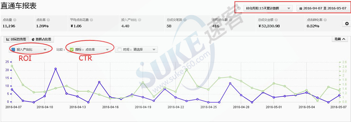Image resolution: width=351 pixels, height=122 pixels.
Task: Click blue ROI point on 2016-04-27
Action: [230, 83]
